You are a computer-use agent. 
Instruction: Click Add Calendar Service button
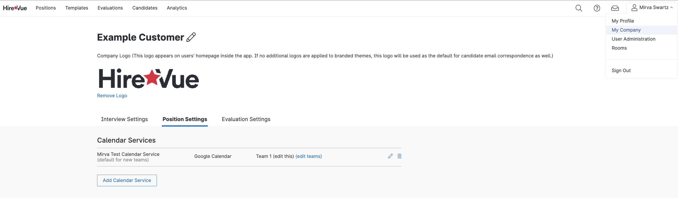click(x=127, y=180)
